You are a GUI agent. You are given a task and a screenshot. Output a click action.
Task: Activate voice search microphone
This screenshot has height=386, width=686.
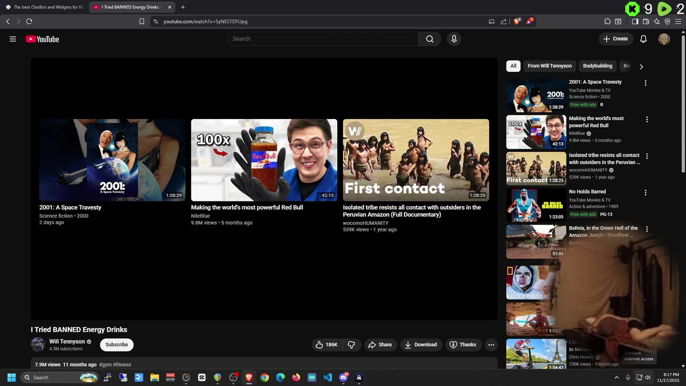click(454, 39)
